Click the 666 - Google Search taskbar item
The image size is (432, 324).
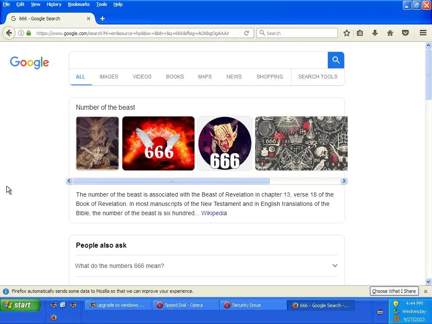[x=321, y=305]
